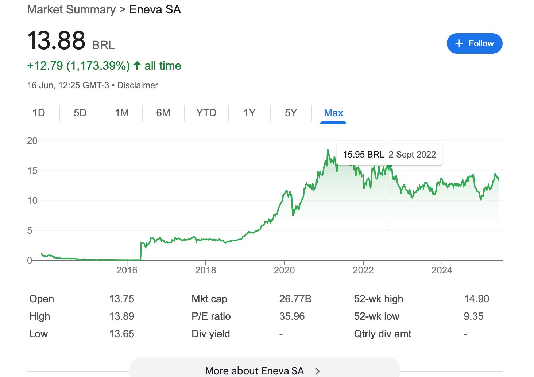Open the Disclaimer link
The image size is (534, 377).
tap(138, 85)
